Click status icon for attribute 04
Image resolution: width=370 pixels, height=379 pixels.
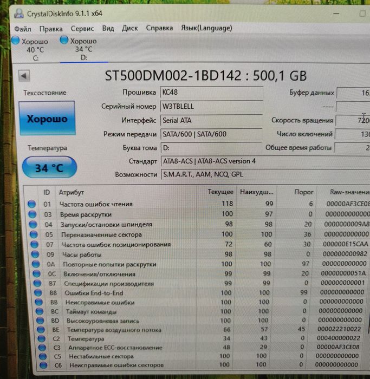[33, 224]
